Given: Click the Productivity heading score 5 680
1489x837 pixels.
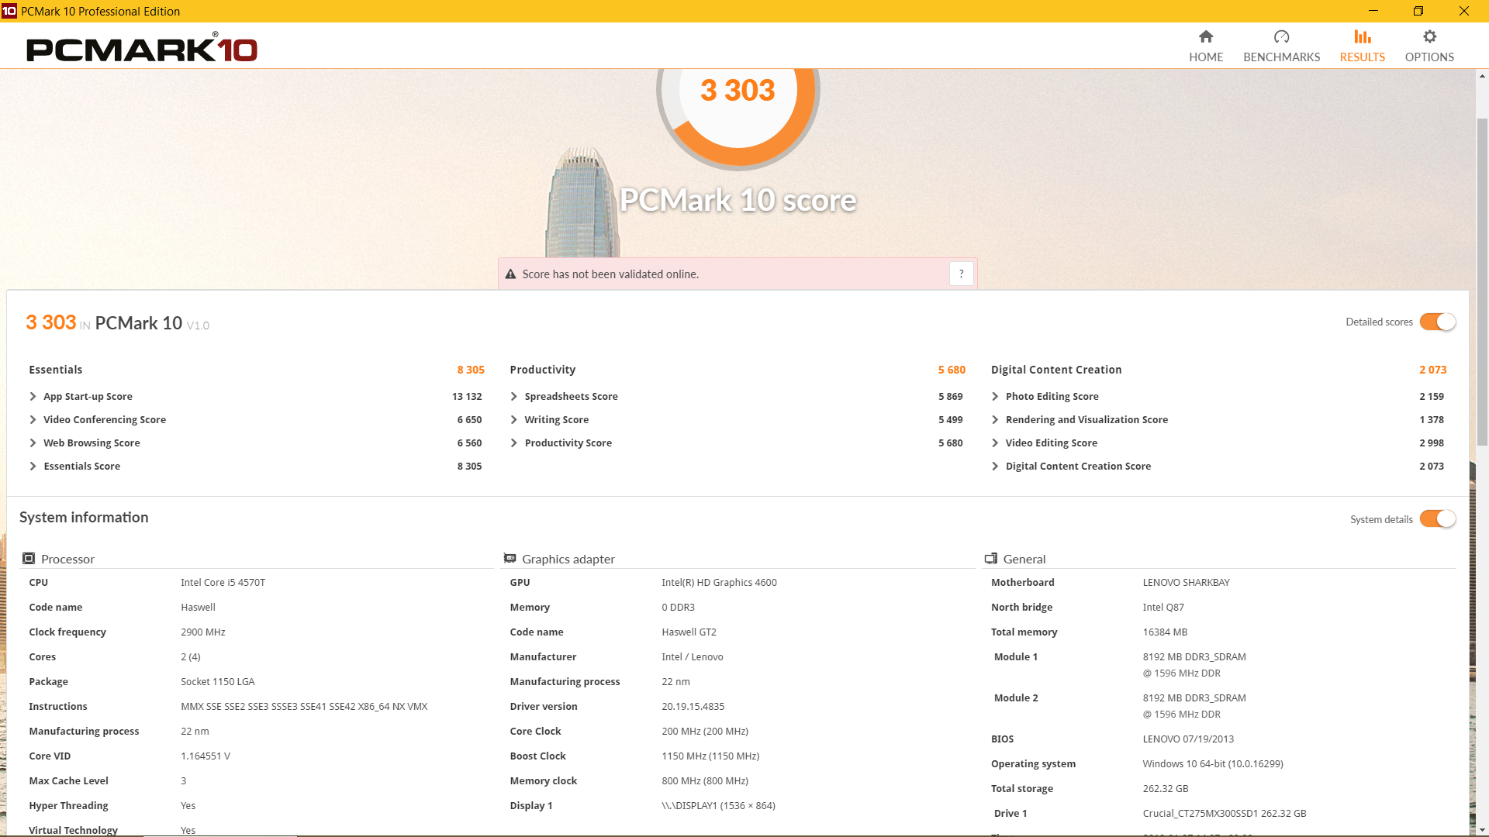Looking at the screenshot, I should 952,370.
